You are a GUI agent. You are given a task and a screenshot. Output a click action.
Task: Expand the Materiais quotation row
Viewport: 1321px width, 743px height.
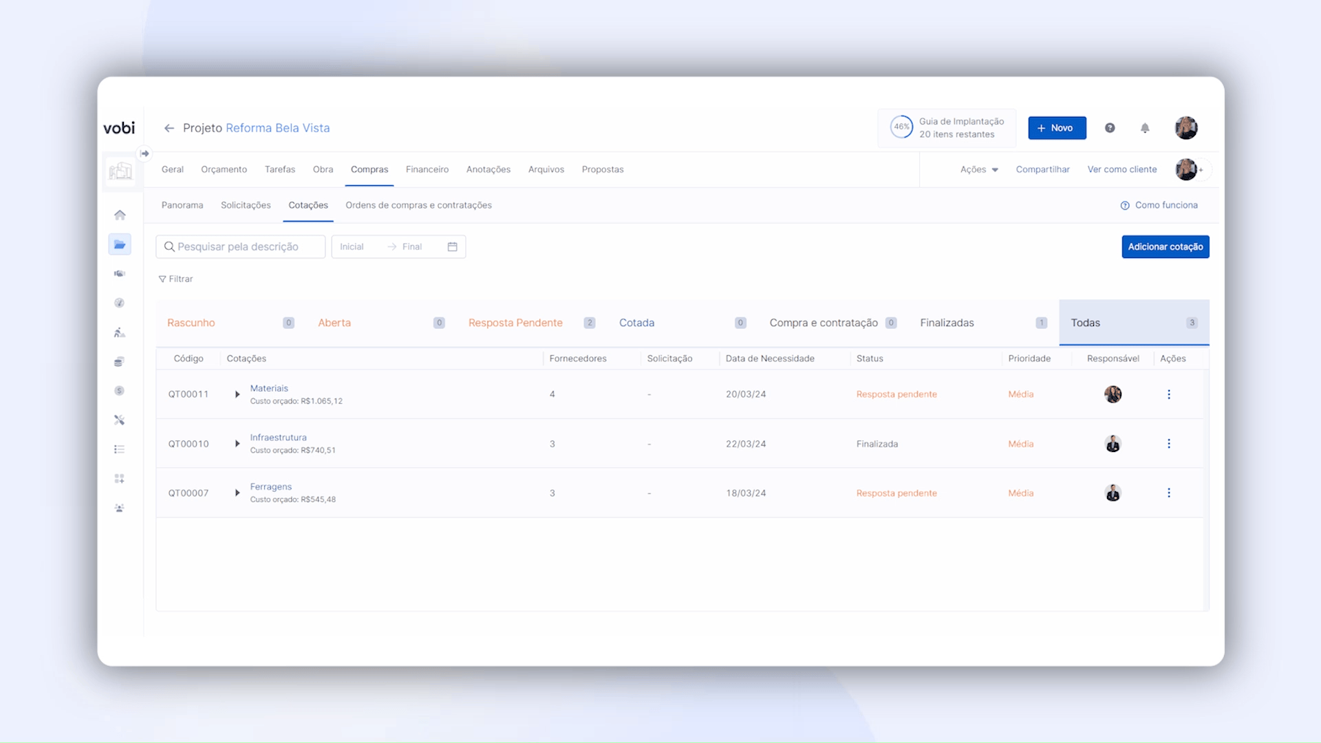coord(237,394)
